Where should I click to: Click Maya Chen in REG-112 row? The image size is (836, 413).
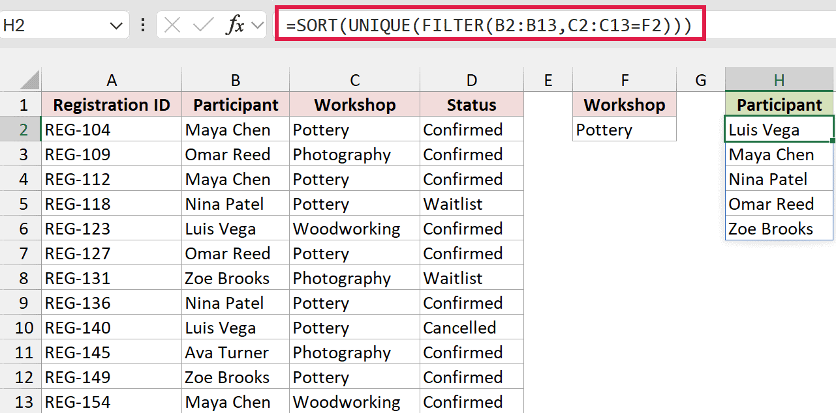coord(236,179)
